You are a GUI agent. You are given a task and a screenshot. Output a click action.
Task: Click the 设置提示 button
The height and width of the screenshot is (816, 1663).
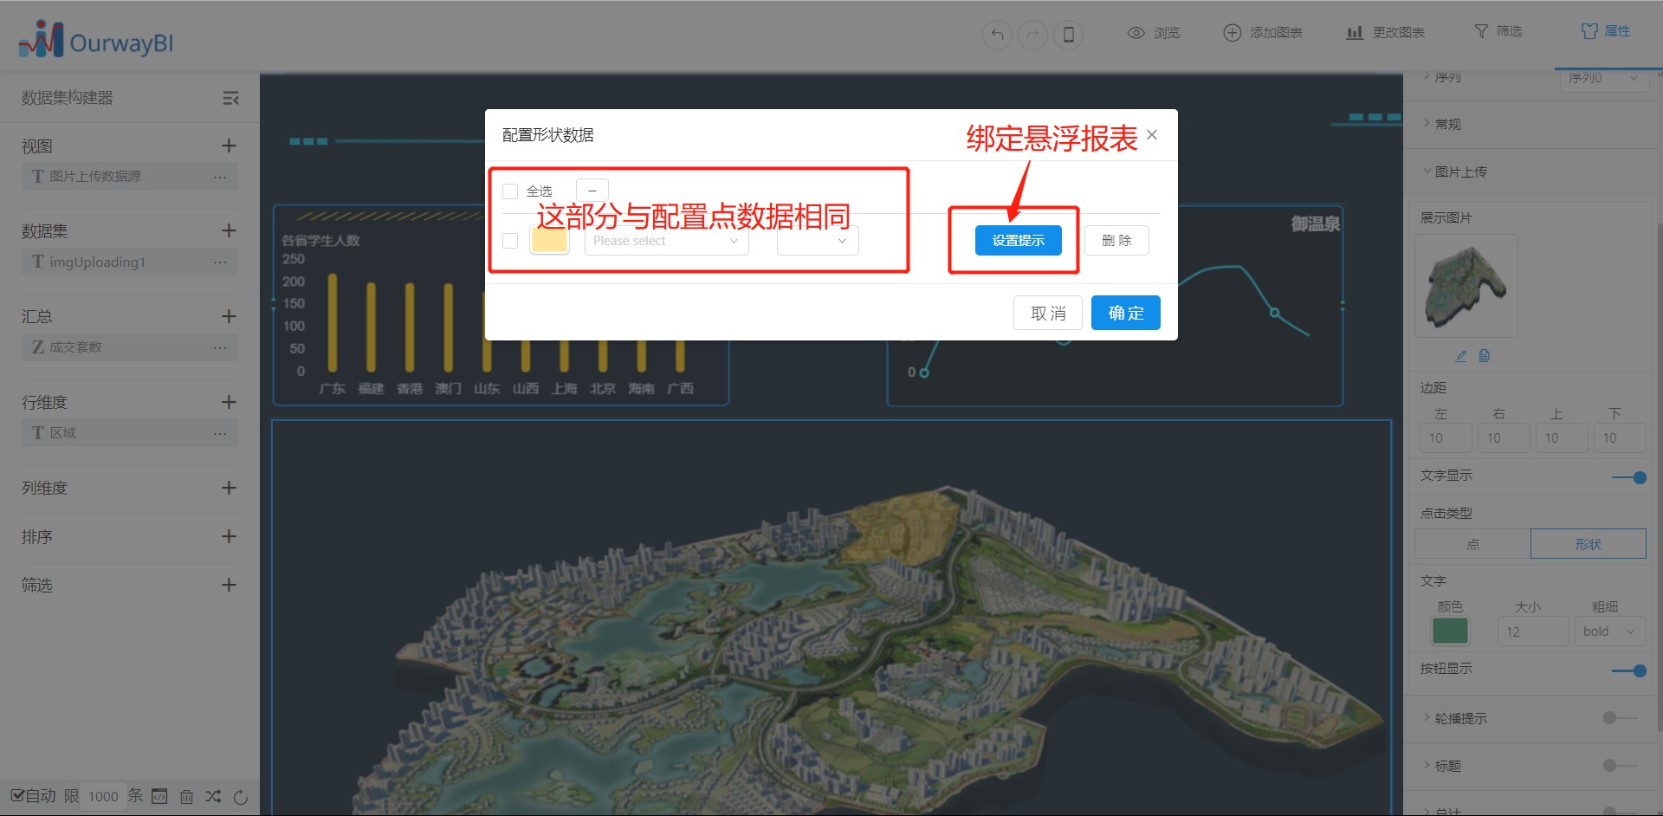[1019, 241]
